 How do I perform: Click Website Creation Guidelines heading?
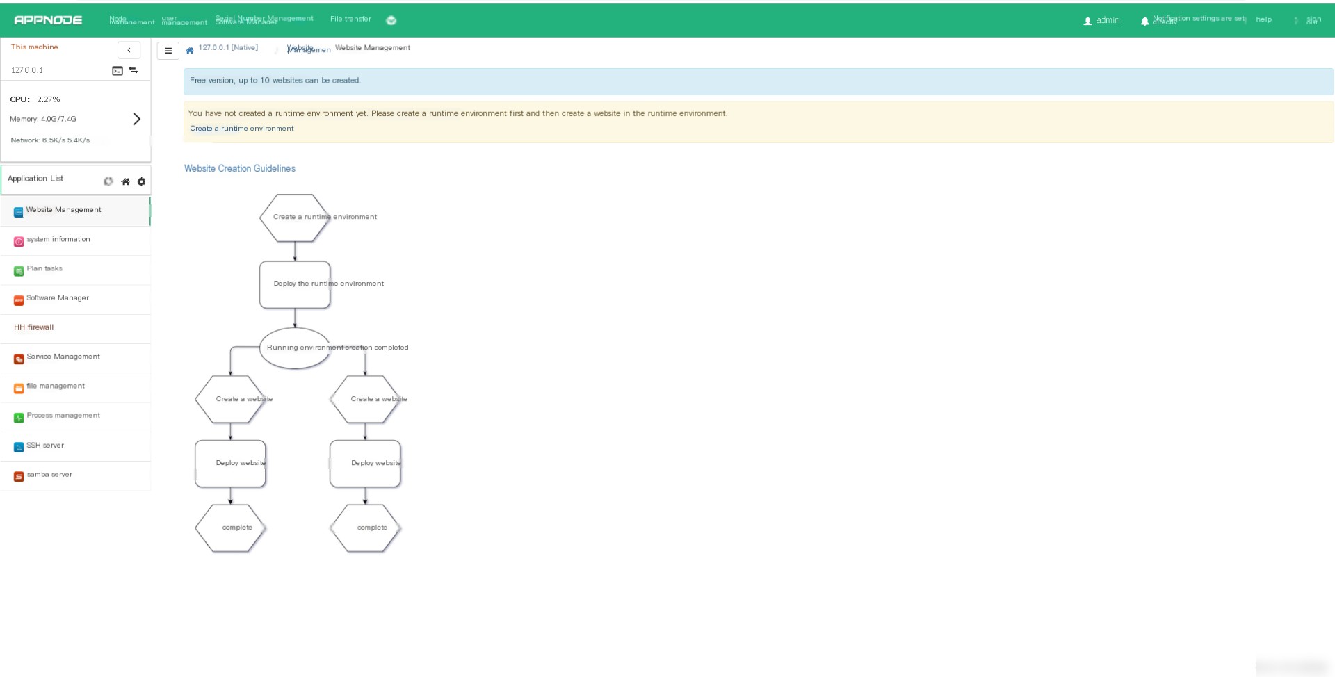pyautogui.click(x=240, y=168)
